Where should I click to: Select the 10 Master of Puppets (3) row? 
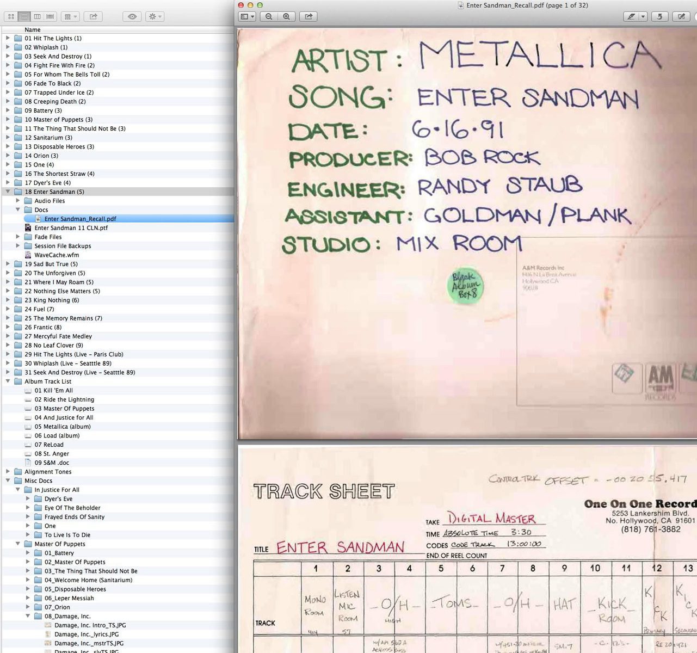(118, 120)
